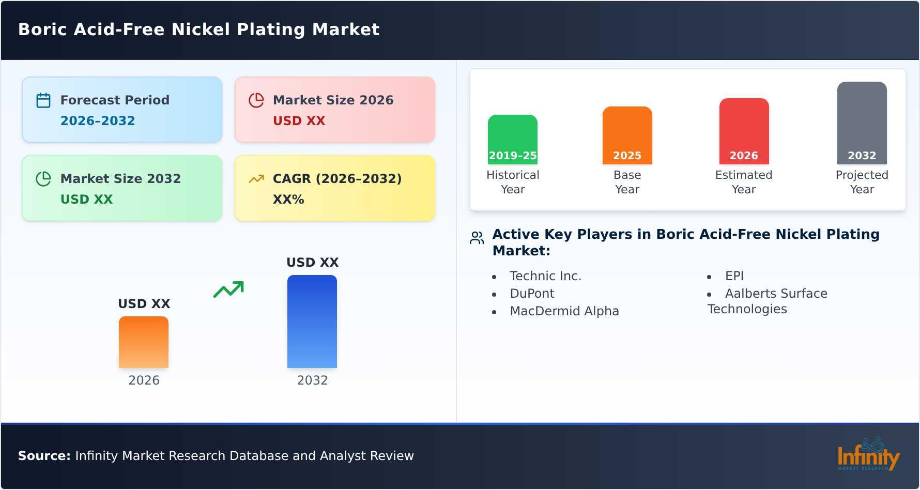This screenshot has width=920, height=490.
Task: Click the green upward trend arrow between bars
Action: tap(228, 289)
